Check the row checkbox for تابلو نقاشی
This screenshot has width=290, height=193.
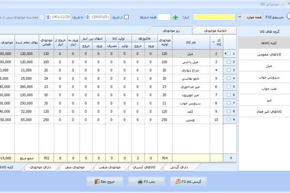tap(229, 78)
